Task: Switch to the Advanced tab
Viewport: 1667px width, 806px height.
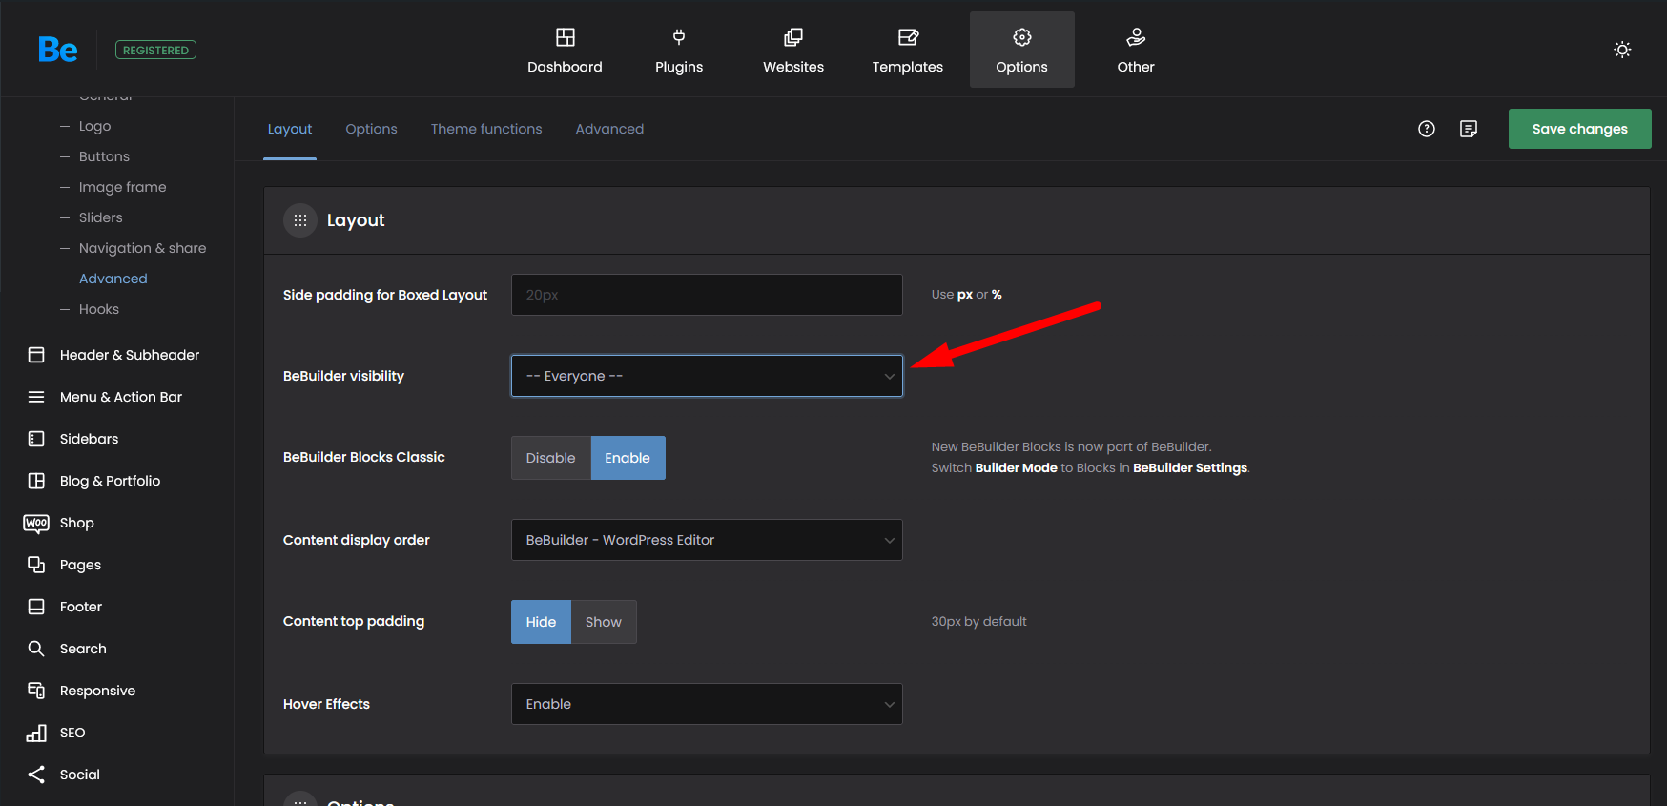Action: coord(609,129)
